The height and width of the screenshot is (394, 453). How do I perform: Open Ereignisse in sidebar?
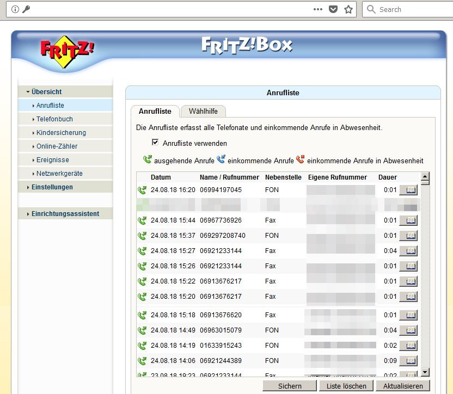click(x=65, y=160)
